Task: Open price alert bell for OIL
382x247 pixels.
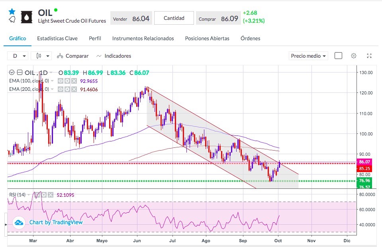Action: coord(12,20)
